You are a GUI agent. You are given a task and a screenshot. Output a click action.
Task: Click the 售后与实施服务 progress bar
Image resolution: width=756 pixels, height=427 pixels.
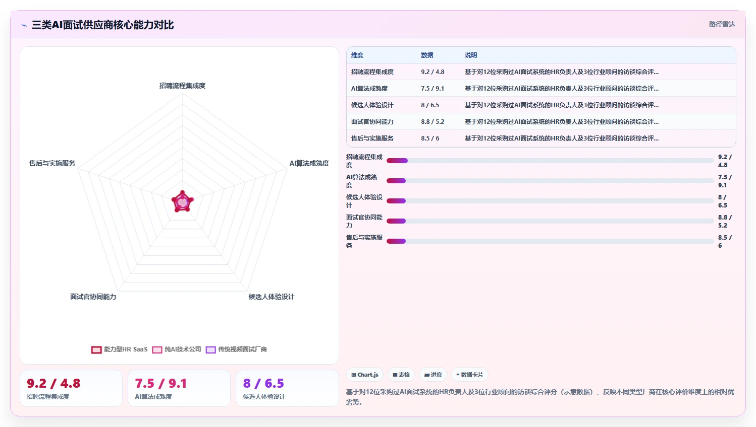(x=550, y=241)
